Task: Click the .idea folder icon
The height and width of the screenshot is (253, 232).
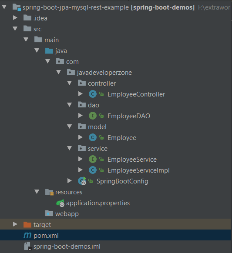Action: click(x=27, y=18)
